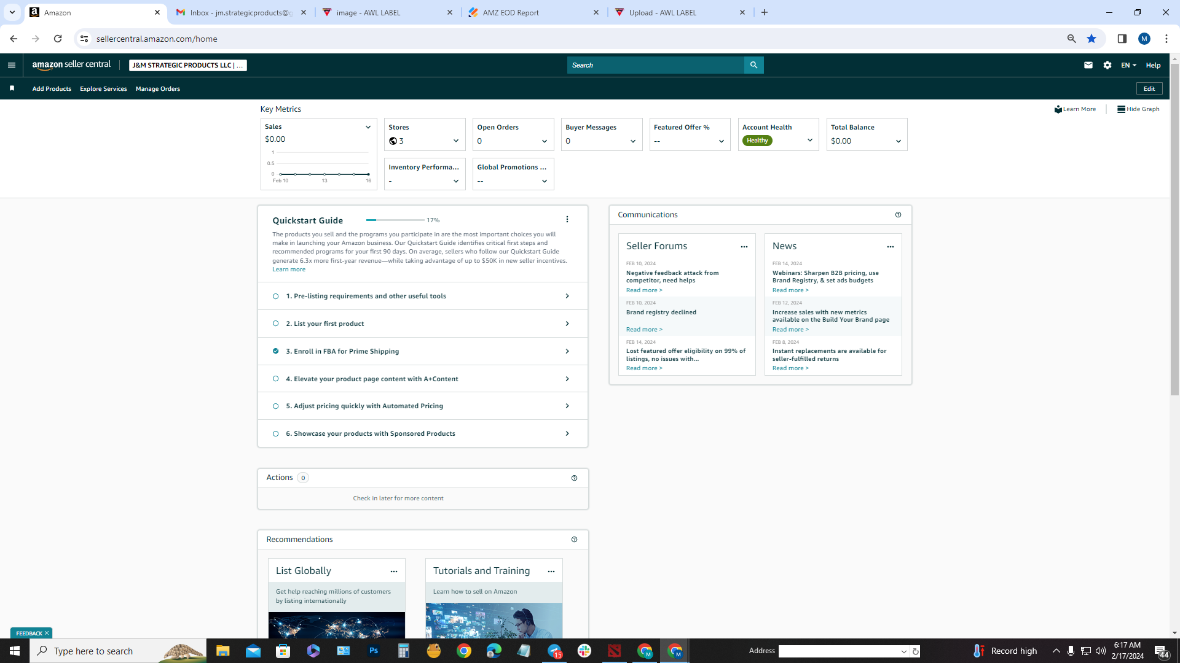The width and height of the screenshot is (1180, 663).
Task: Launch Photoshop from the taskbar
Action: (x=373, y=651)
